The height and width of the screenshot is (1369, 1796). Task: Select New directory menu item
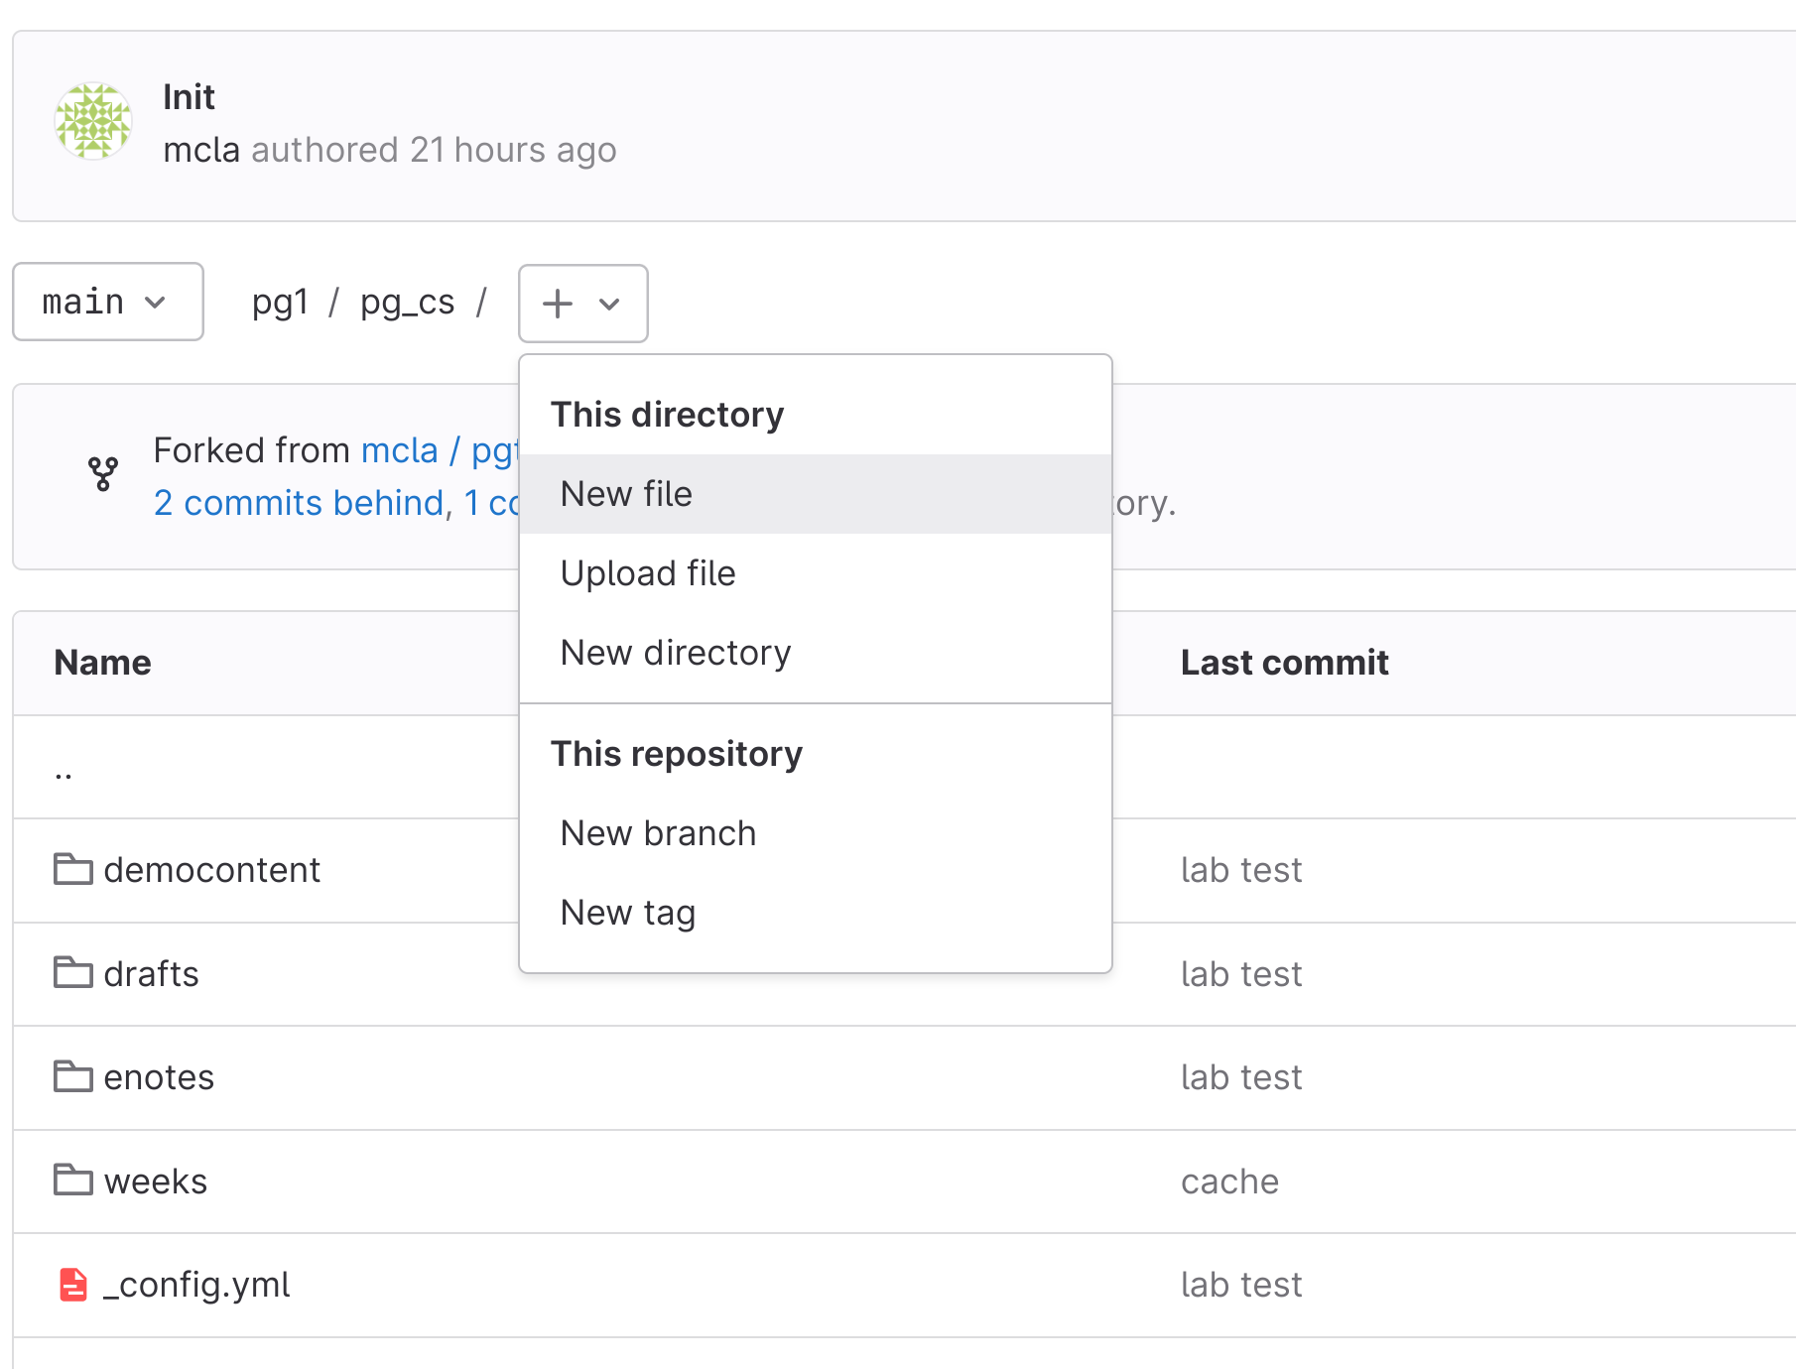pos(815,653)
